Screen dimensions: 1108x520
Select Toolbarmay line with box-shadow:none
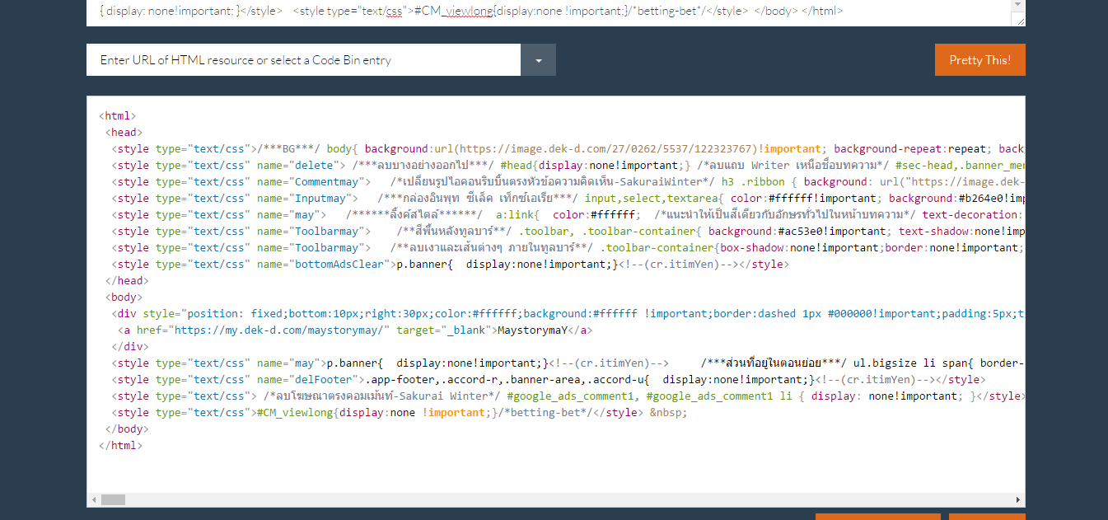coord(568,248)
